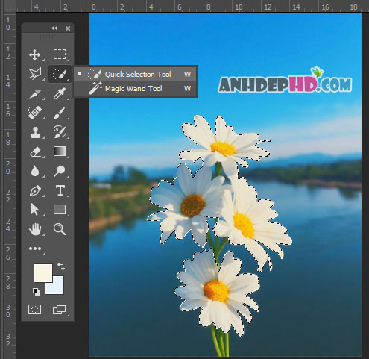The image size is (369, 359).
Task: Select the Spot Healing Brush tool
Action: click(35, 113)
